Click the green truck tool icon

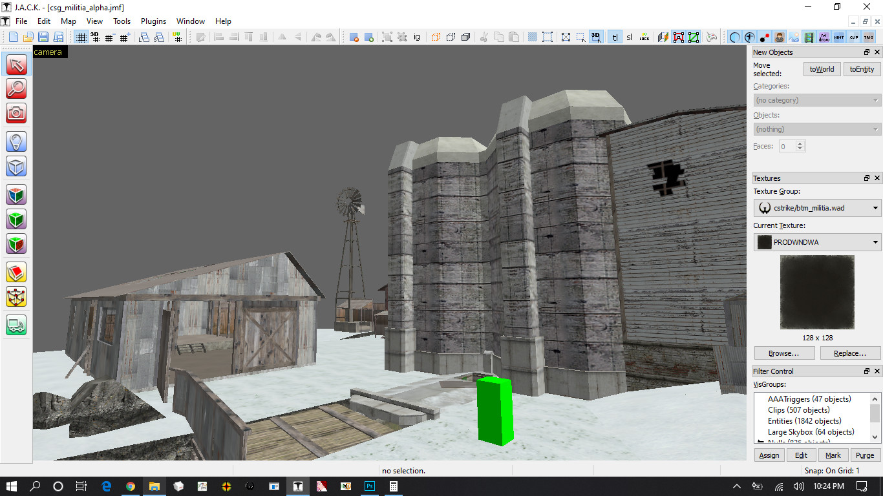(x=16, y=325)
